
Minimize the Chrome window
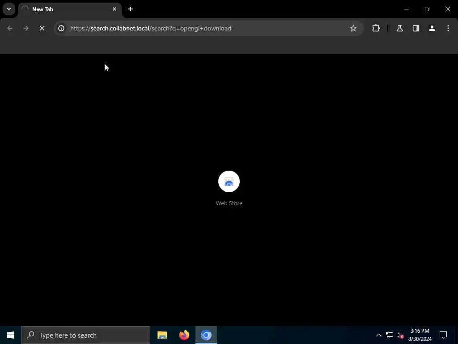coord(406,9)
